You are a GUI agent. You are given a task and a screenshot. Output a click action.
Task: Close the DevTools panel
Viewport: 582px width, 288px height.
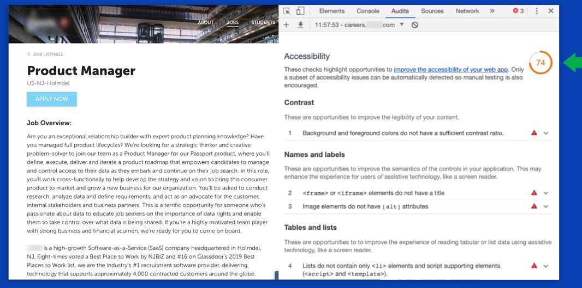tap(551, 11)
